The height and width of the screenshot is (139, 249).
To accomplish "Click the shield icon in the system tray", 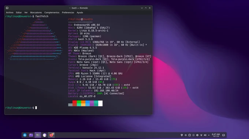I will point(182,135).
